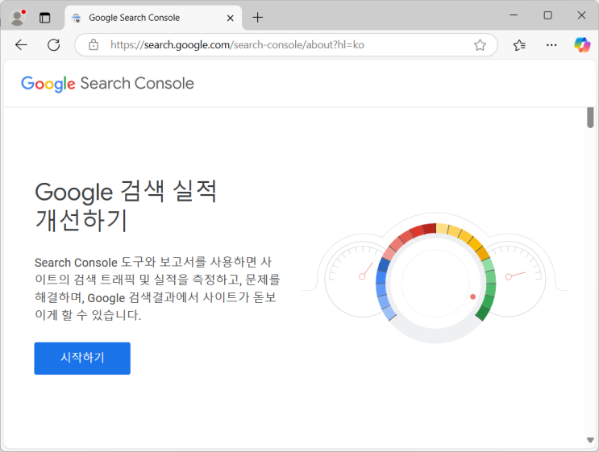Open browser settings and more menu
This screenshot has height=452, width=599.
pos(551,45)
